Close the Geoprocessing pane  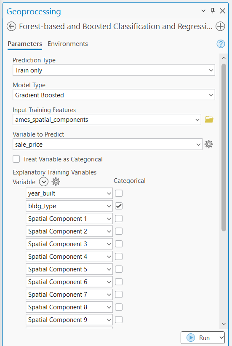point(222,11)
